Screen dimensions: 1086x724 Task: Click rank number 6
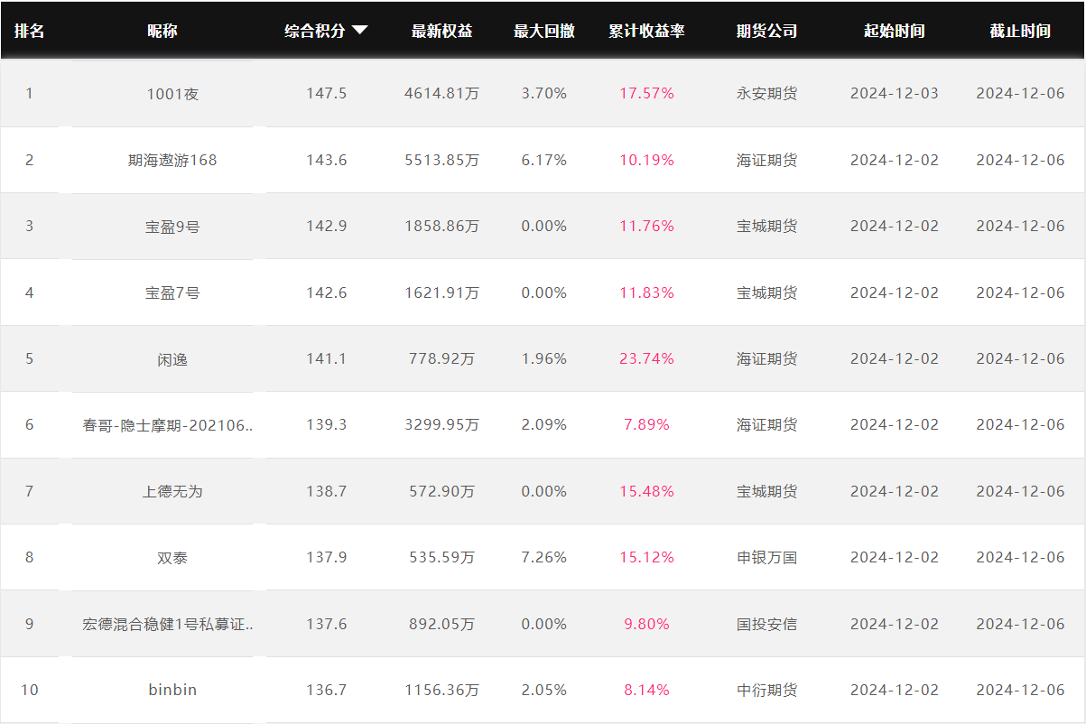29,424
